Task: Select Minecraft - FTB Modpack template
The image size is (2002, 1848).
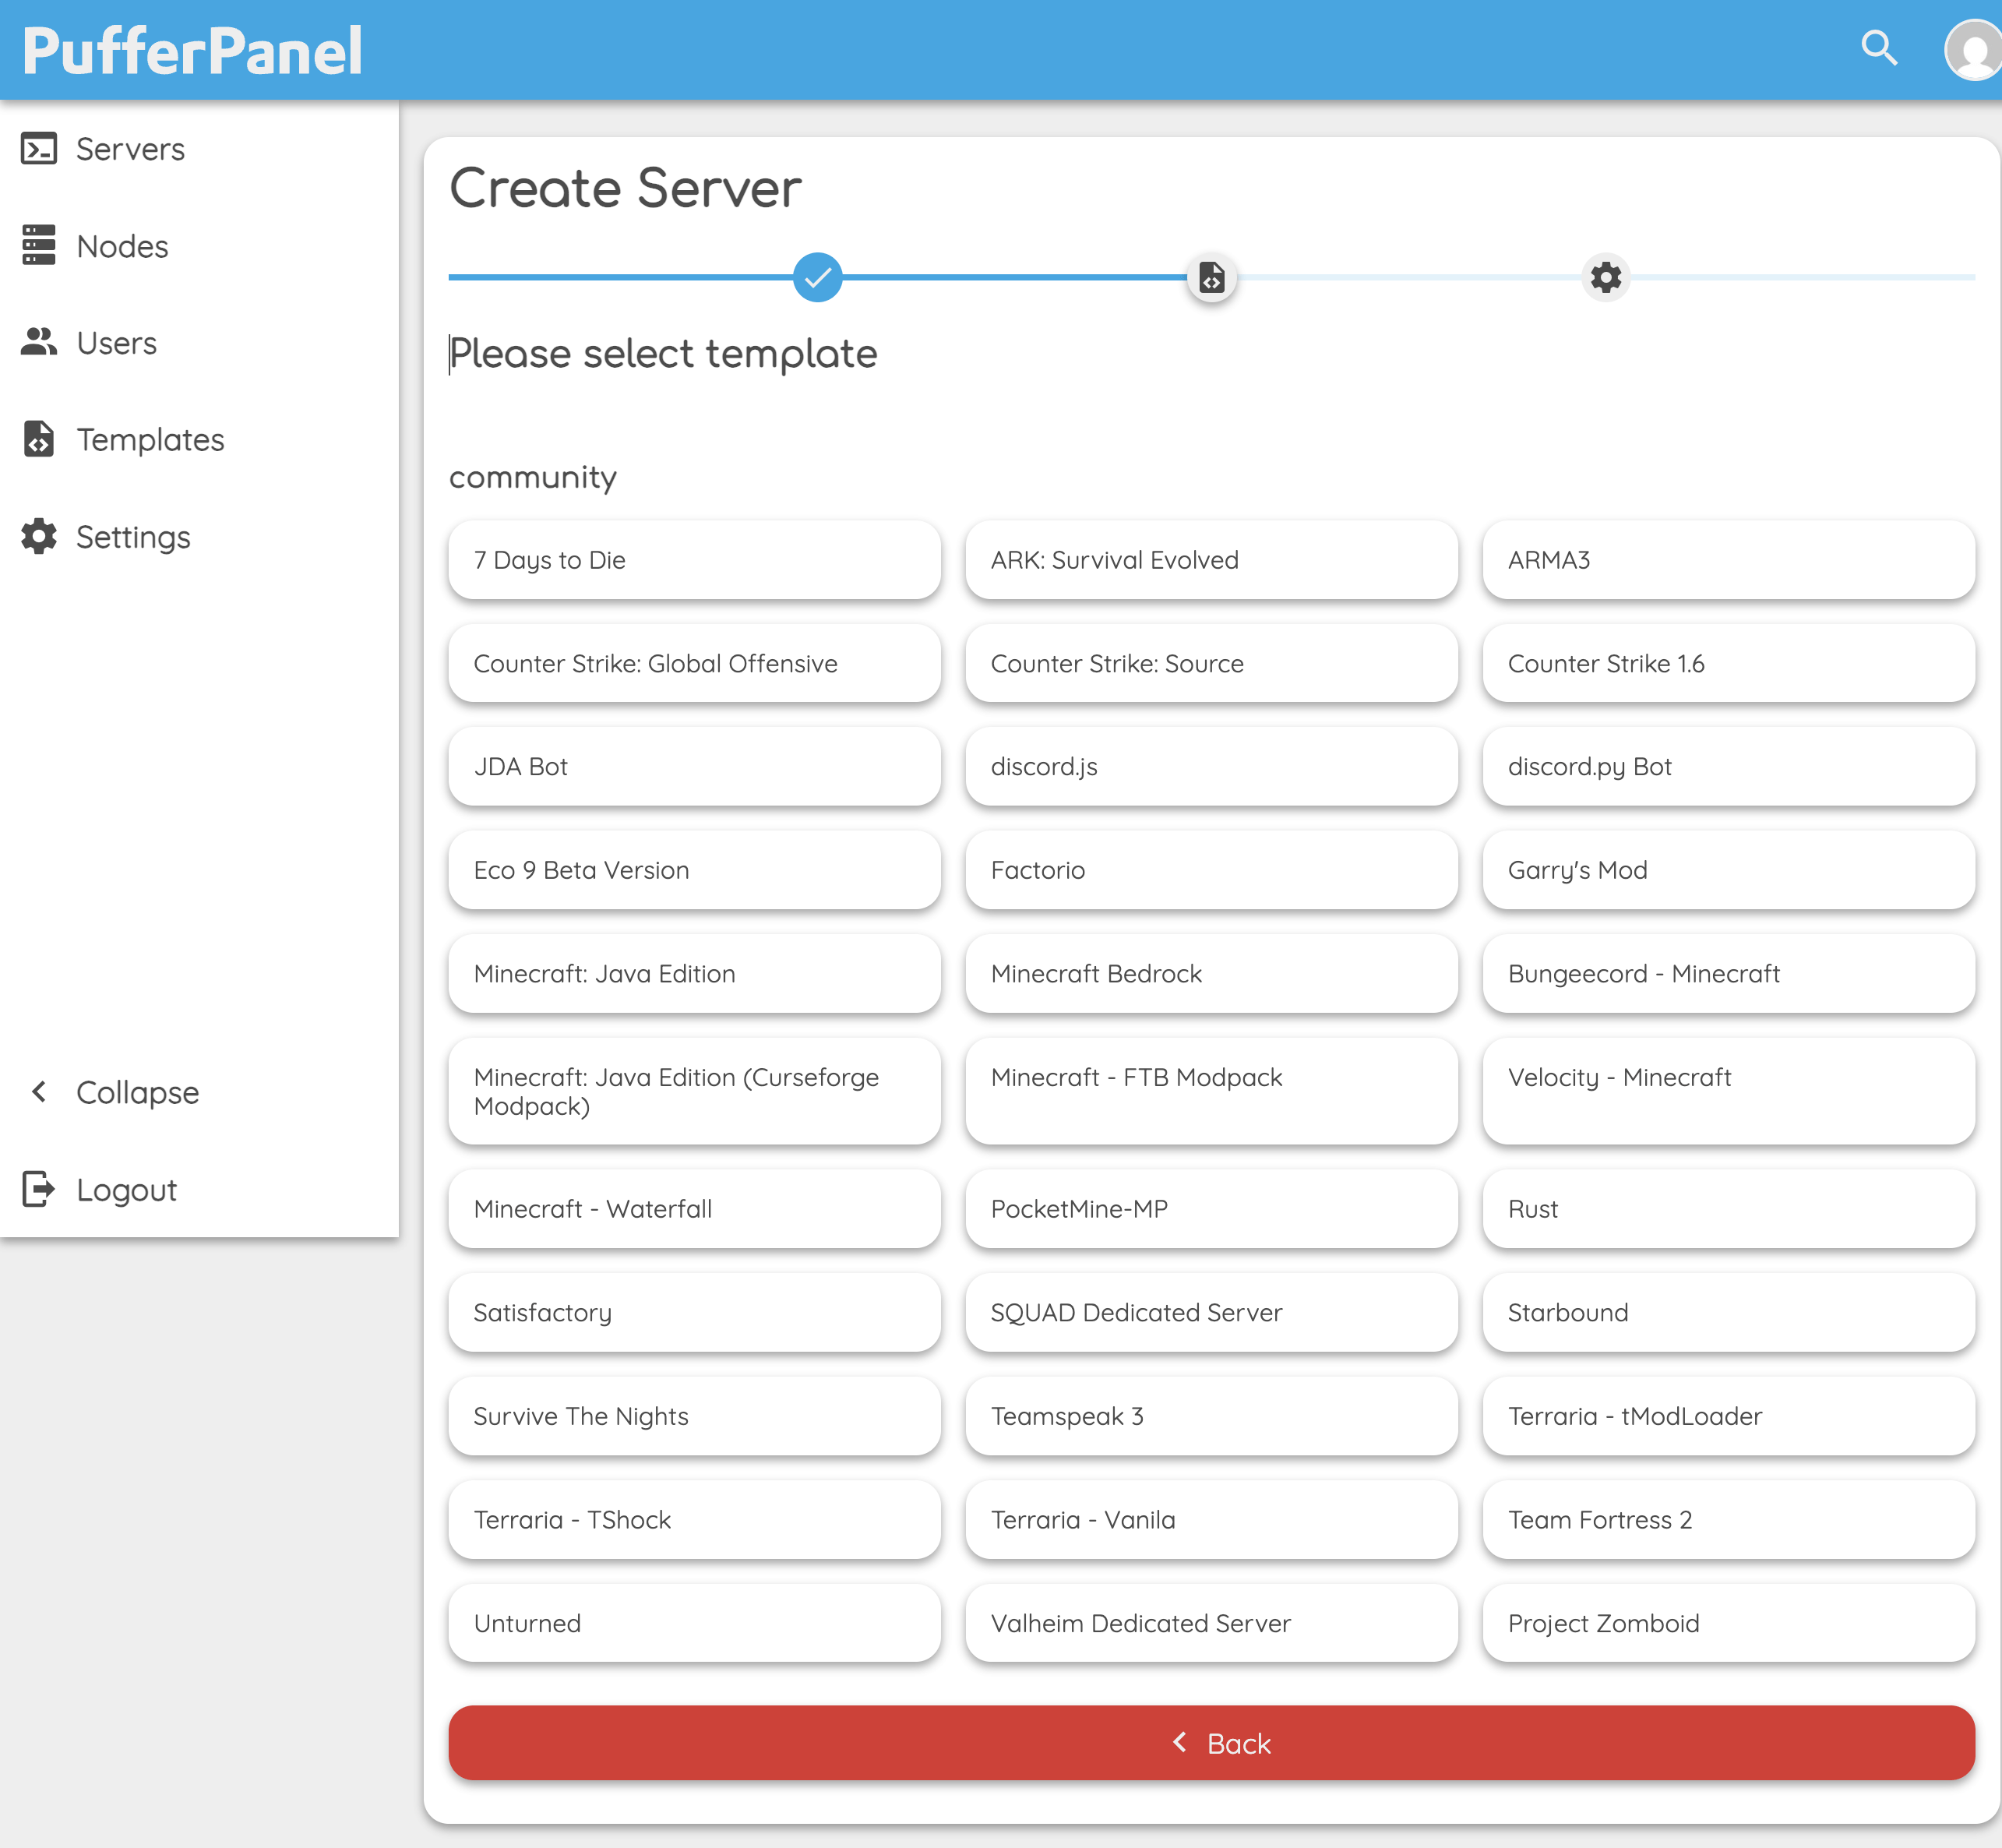Action: point(1211,1091)
